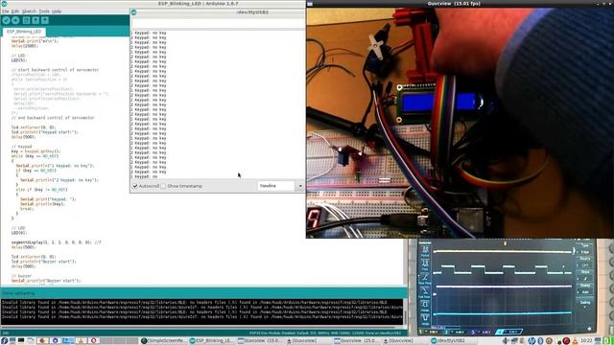Switch to /dev/ttyUSB2 taskbar button
This screenshot has height=345, width=614.
[x=453, y=341]
